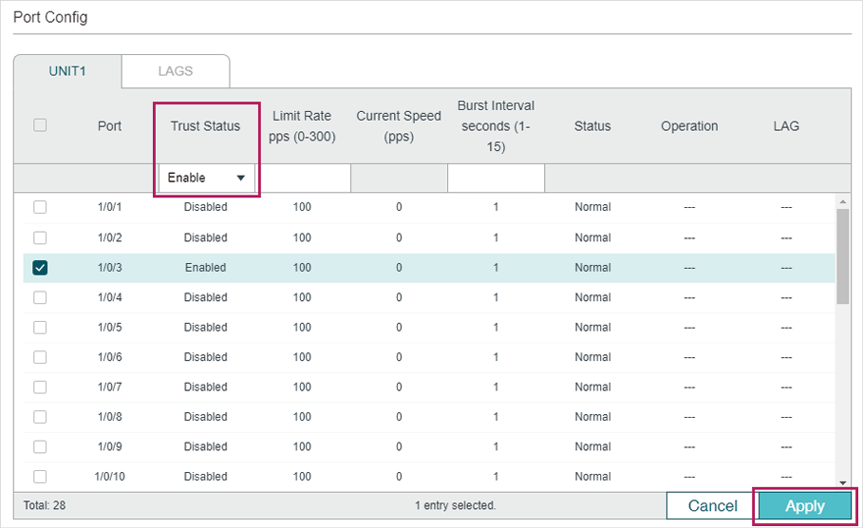The width and height of the screenshot is (863, 528).
Task: Check the box for port 1/0/2
Action: point(40,237)
